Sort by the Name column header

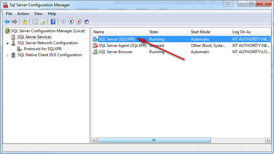click(119, 32)
